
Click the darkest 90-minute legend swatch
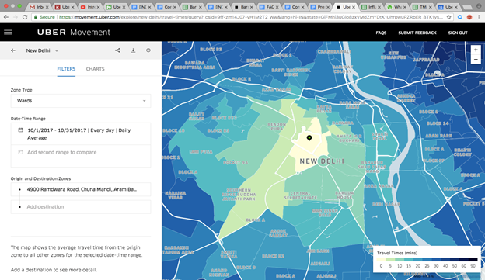point(473,260)
